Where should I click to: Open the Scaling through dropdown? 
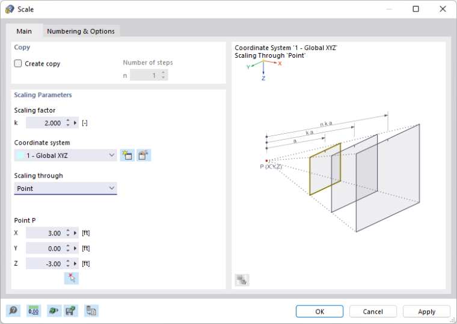click(x=66, y=188)
